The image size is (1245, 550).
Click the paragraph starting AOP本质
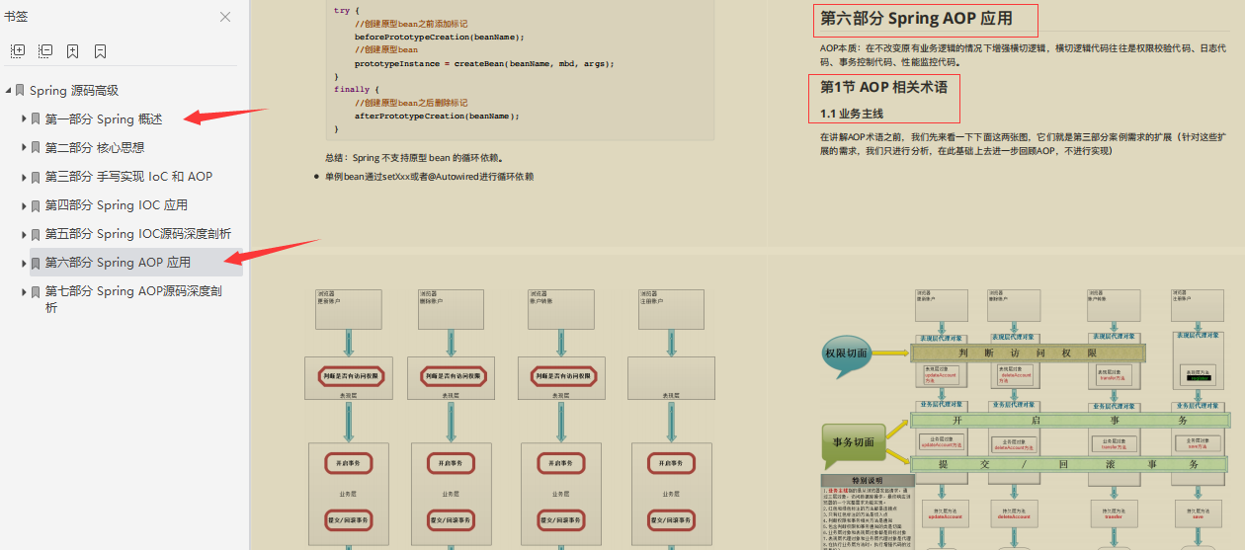[1024, 53]
